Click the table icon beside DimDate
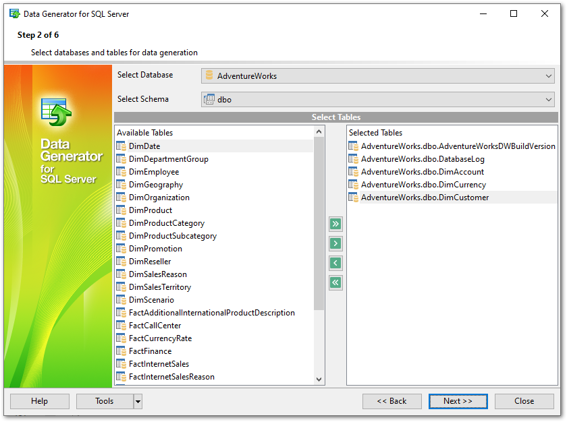This screenshot has width=567, height=422. (121, 146)
